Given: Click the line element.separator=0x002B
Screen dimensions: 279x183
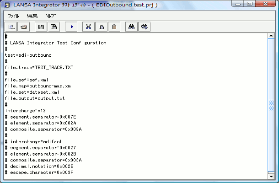Looking at the screenshot, I should point(41,154).
